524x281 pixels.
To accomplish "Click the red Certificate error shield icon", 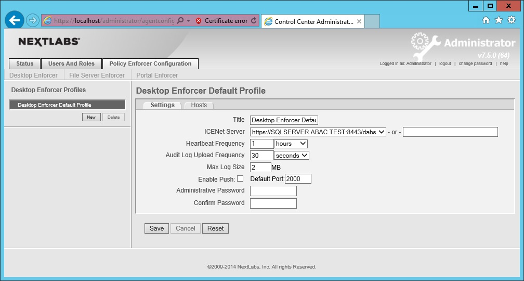I will coord(199,21).
